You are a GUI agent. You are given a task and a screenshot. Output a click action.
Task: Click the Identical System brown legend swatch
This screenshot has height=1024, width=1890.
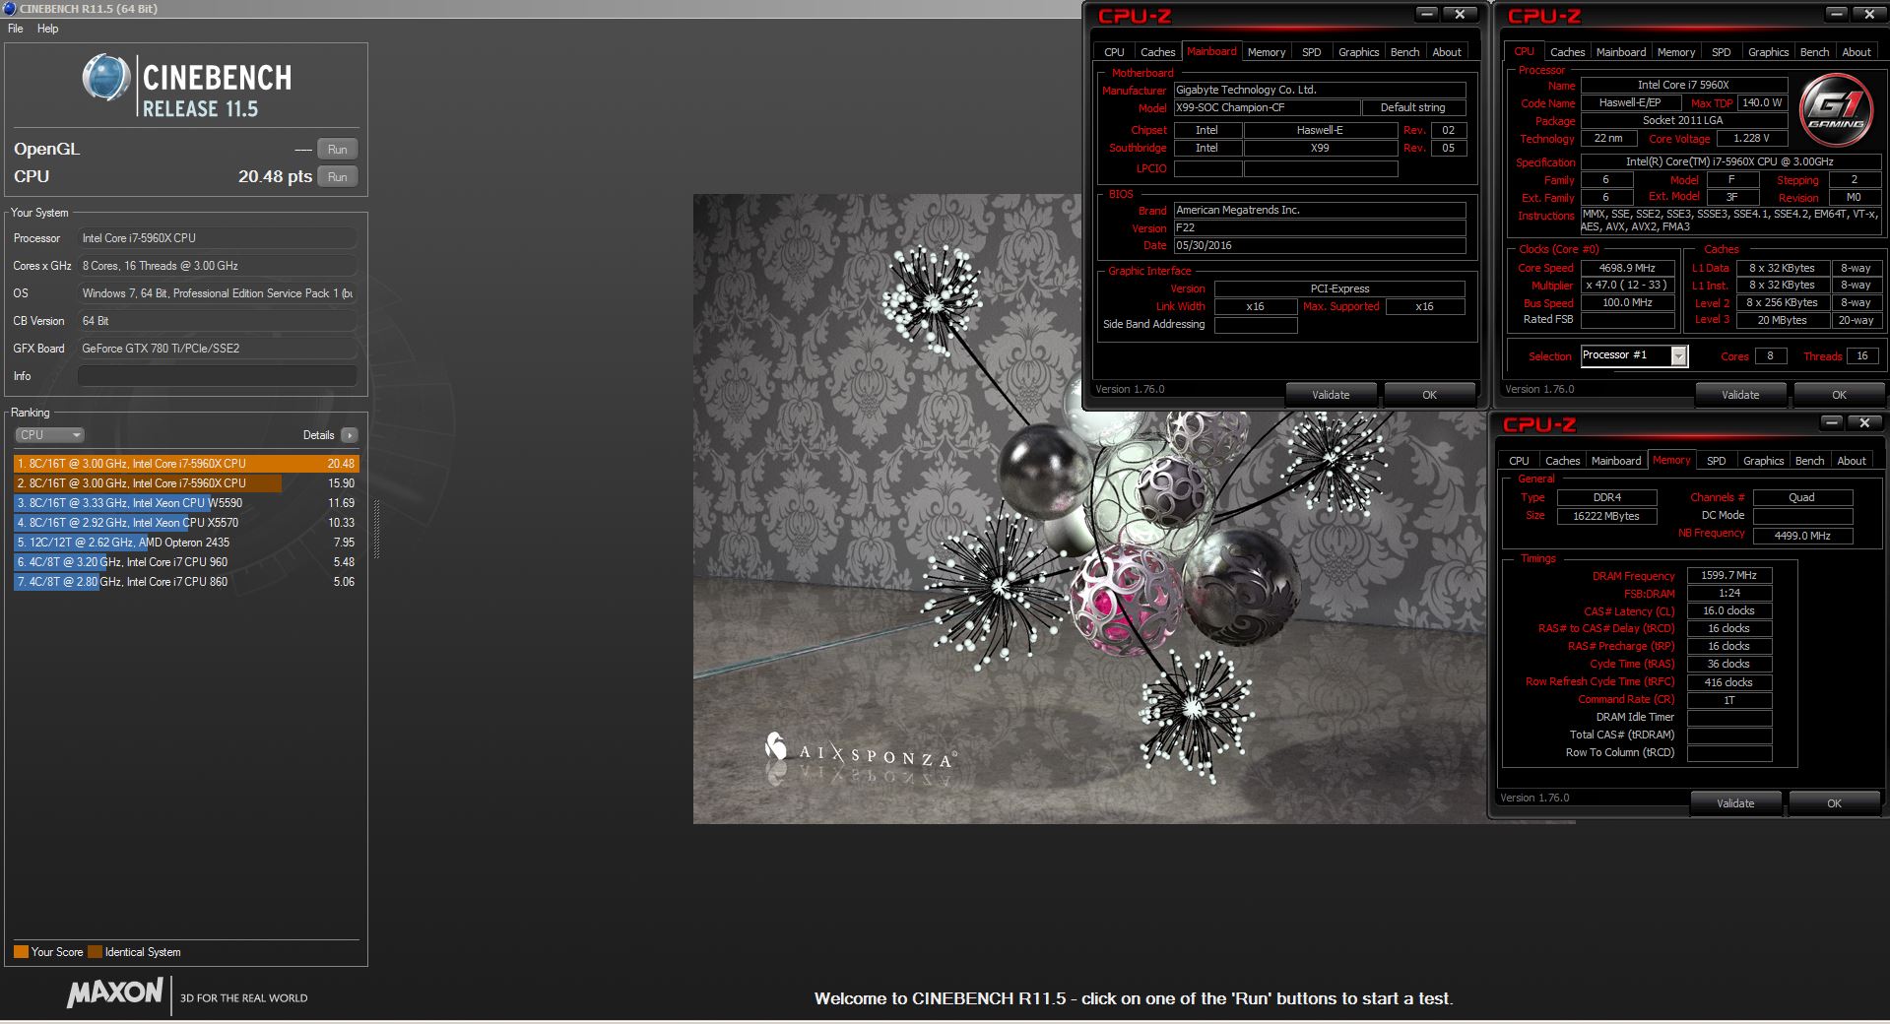pyautogui.click(x=95, y=952)
